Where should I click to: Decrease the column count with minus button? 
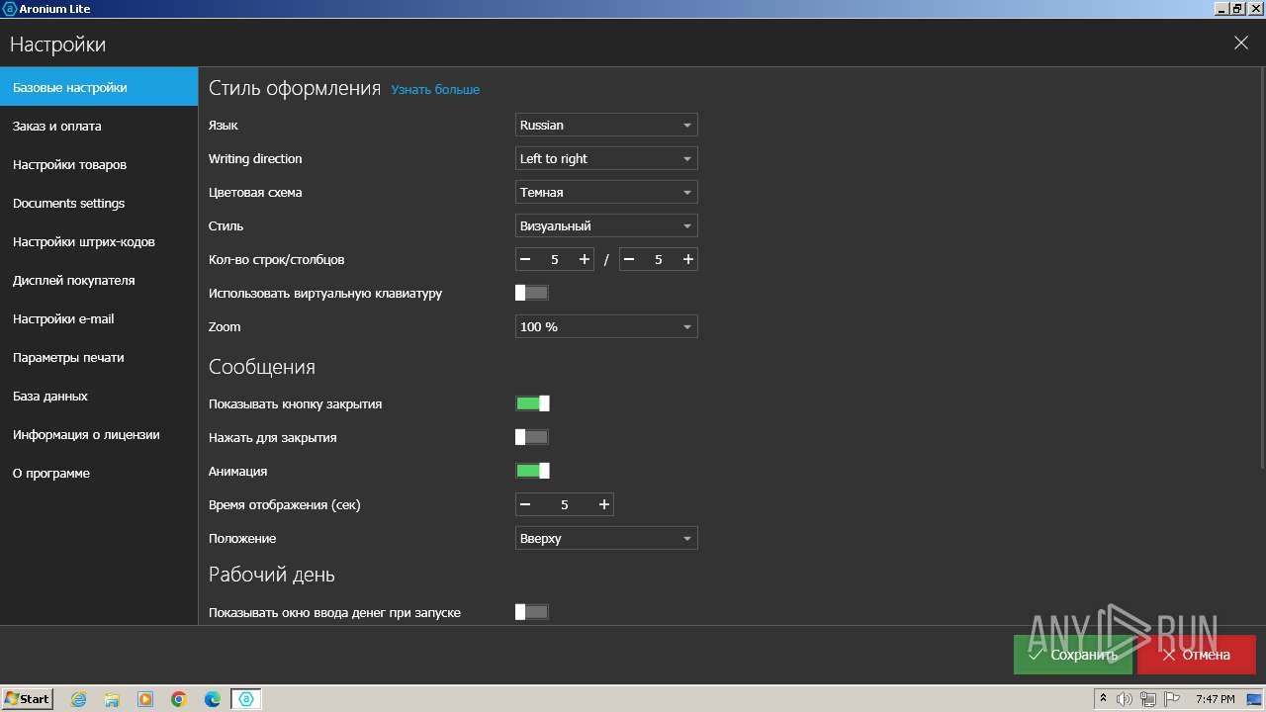click(629, 259)
